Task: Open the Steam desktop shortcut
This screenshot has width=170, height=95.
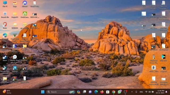Action: pyautogui.click(x=5, y=58)
